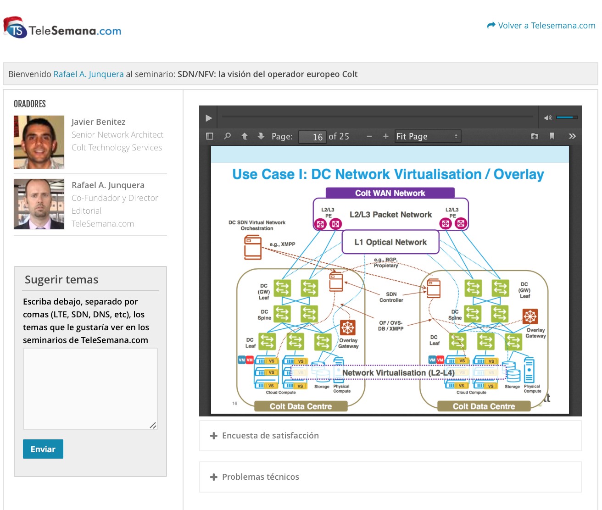Screen dimensions: 602x510
Task: Zoom in with the plus button
Action: tap(386, 136)
